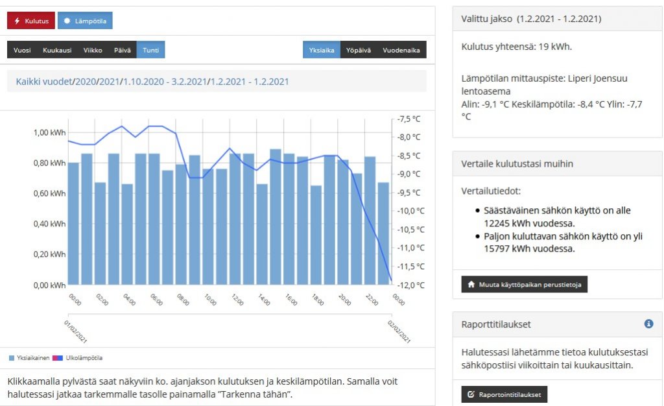Click the consumption bar at 23:00

[384, 233]
